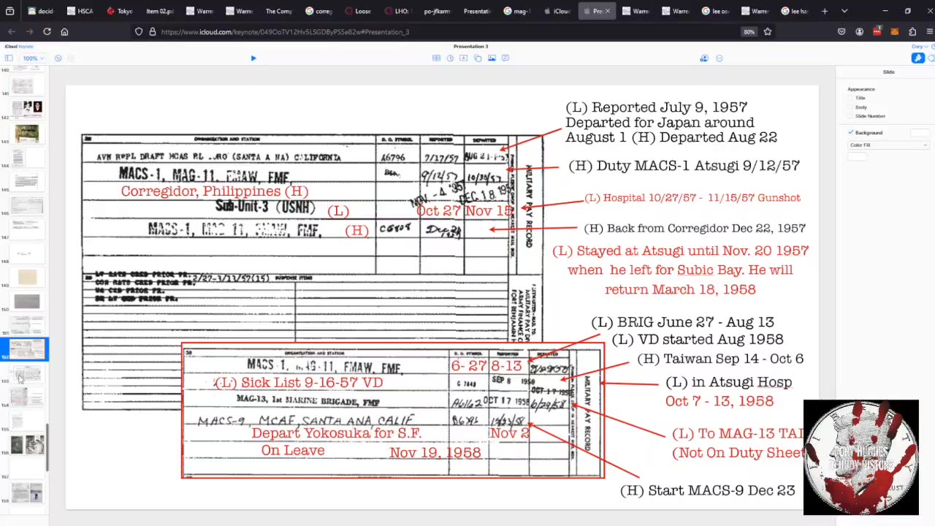Open the browser extensions puzzle icon
935x526 pixels.
(x=912, y=31)
